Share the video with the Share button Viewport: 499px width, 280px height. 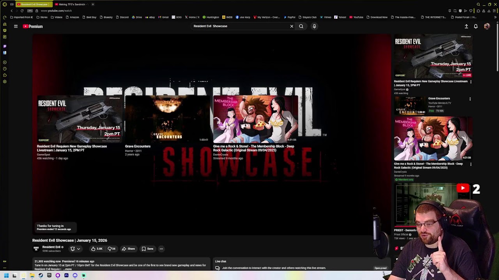128,249
